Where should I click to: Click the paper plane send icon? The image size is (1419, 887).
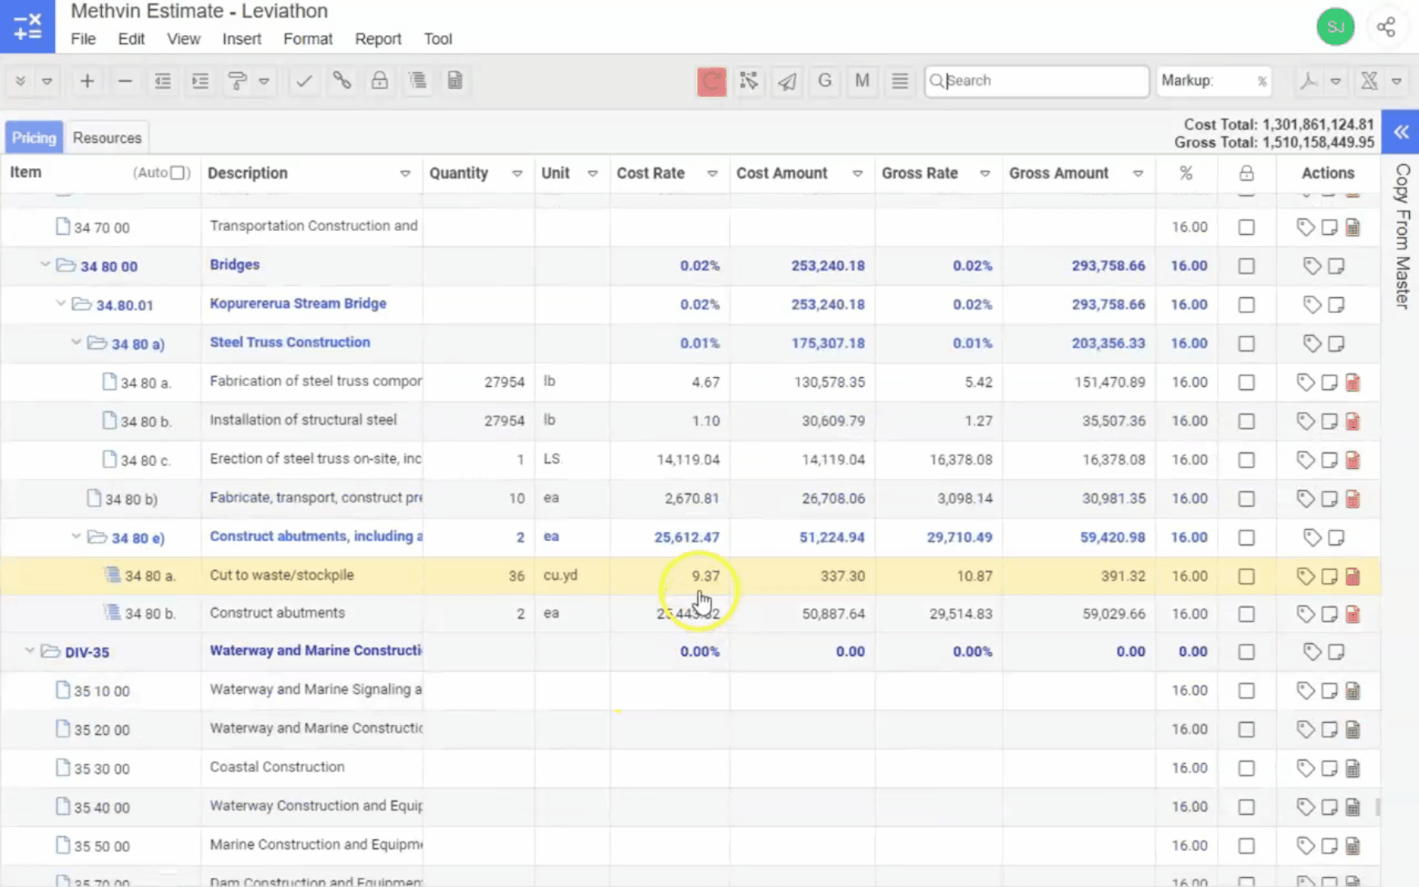pos(787,81)
